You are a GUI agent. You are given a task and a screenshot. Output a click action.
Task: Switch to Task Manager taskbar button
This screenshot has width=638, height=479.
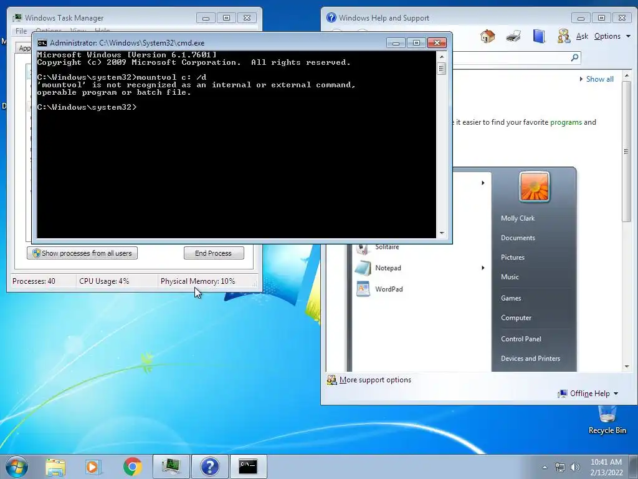(x=171, y=467)
